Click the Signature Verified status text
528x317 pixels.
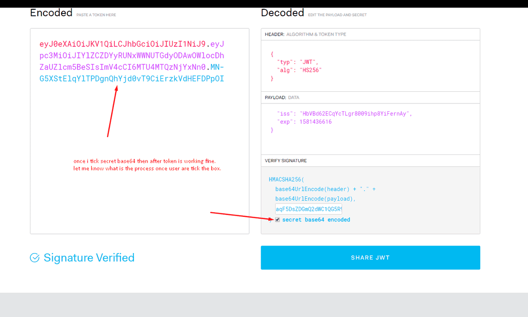pos(89,258)
